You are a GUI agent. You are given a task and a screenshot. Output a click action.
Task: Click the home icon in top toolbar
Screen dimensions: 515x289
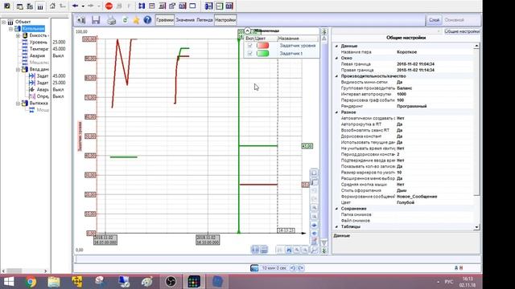52,6
